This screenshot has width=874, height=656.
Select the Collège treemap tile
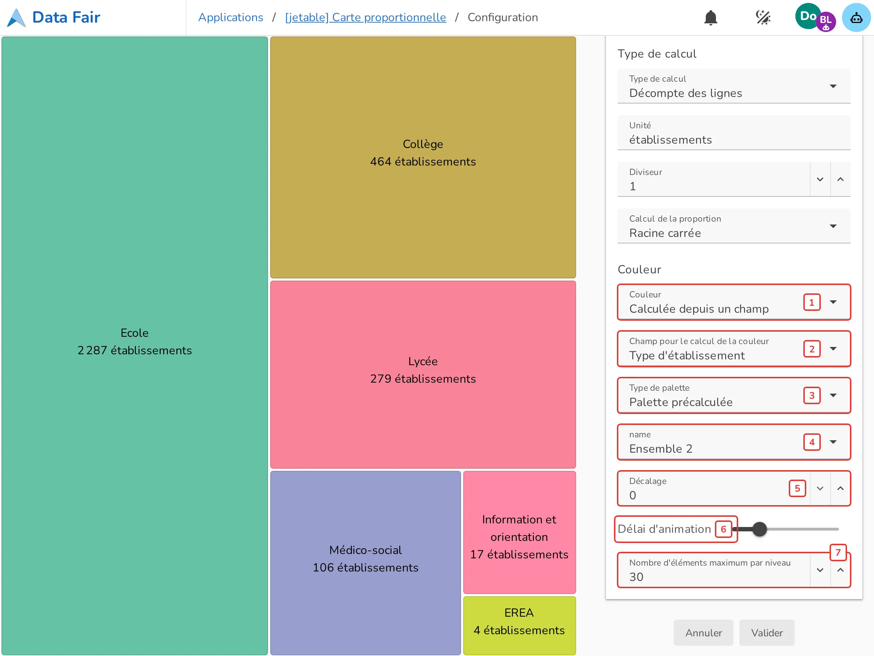[423, 157]
